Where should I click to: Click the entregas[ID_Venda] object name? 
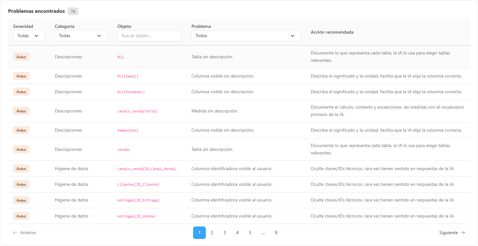click(x=136, y=216)
